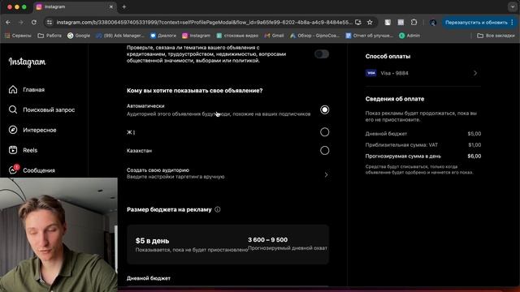Open the Admin bookmark

tap(409, 36)
